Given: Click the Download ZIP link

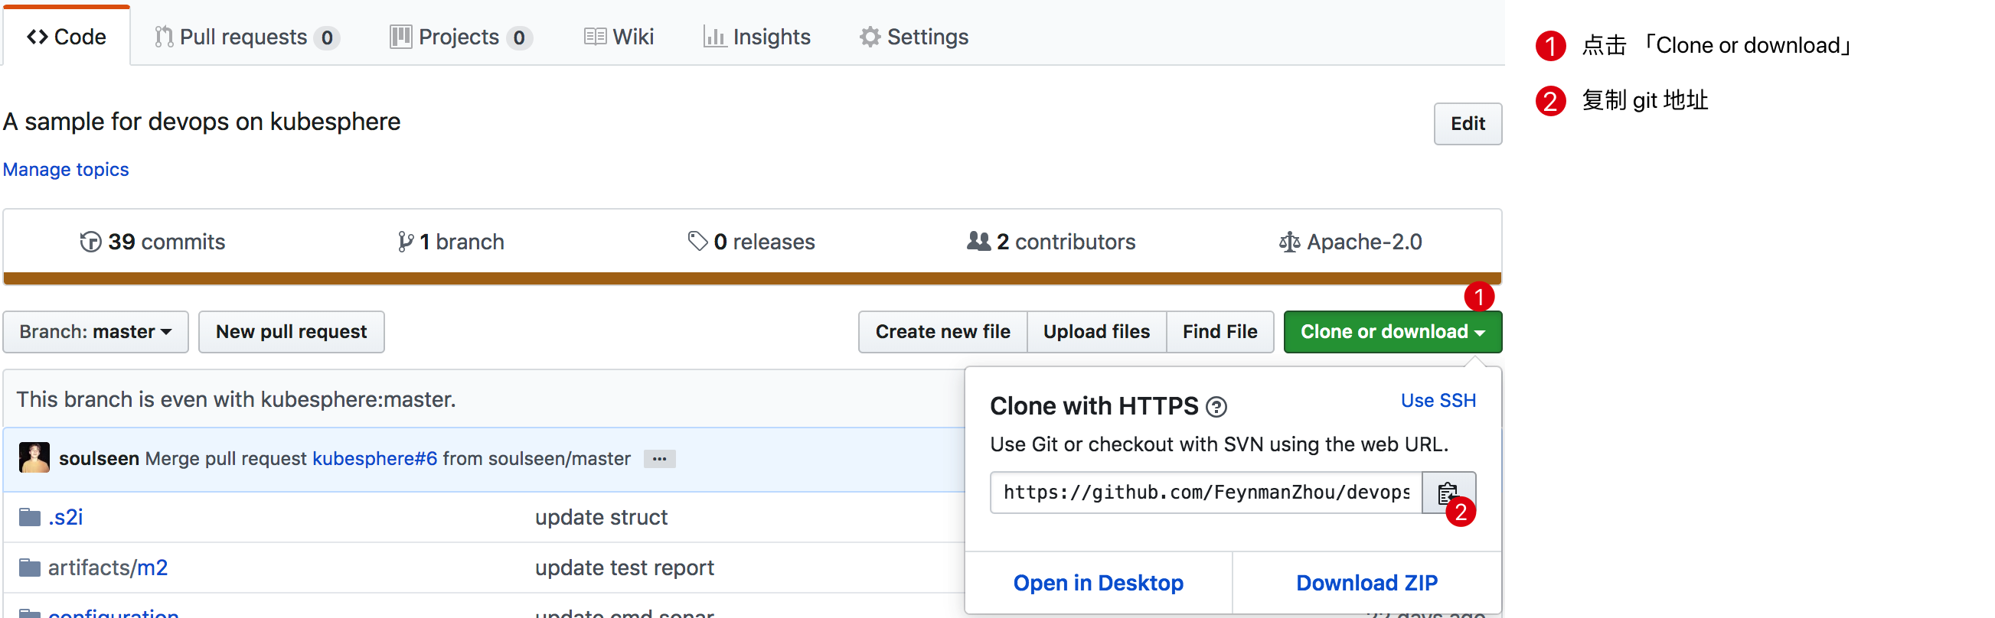Looking at the screenshot, I should click(1366, 582).
